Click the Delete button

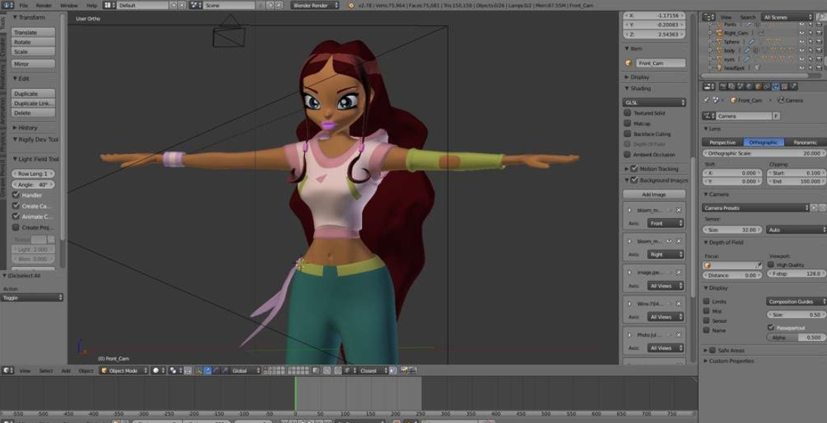[x=33, y=112]
